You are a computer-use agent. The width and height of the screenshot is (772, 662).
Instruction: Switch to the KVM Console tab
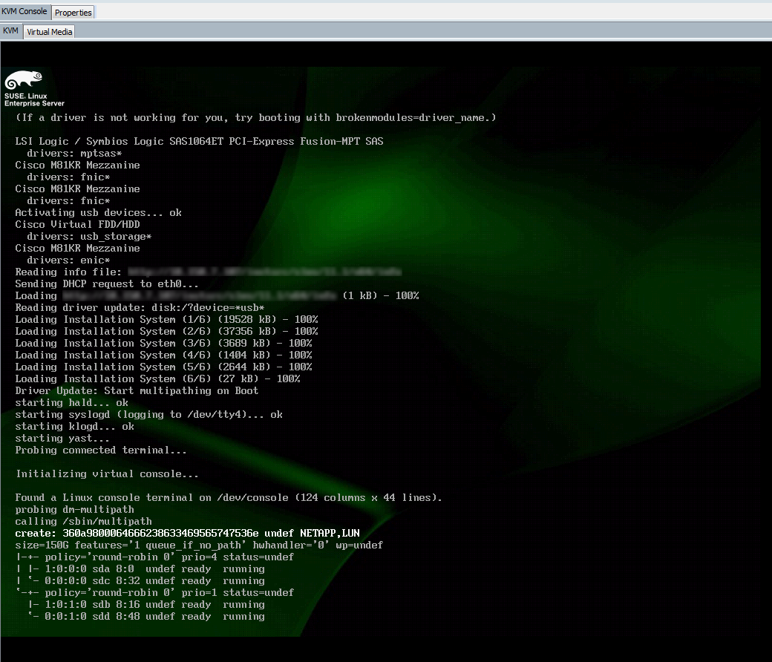[x=25, y=11]
